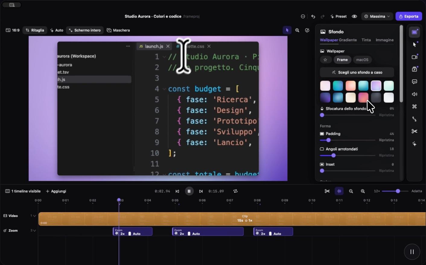
Task: Open the 1 timeline visibile selector
Action: (x=23, y=191)
